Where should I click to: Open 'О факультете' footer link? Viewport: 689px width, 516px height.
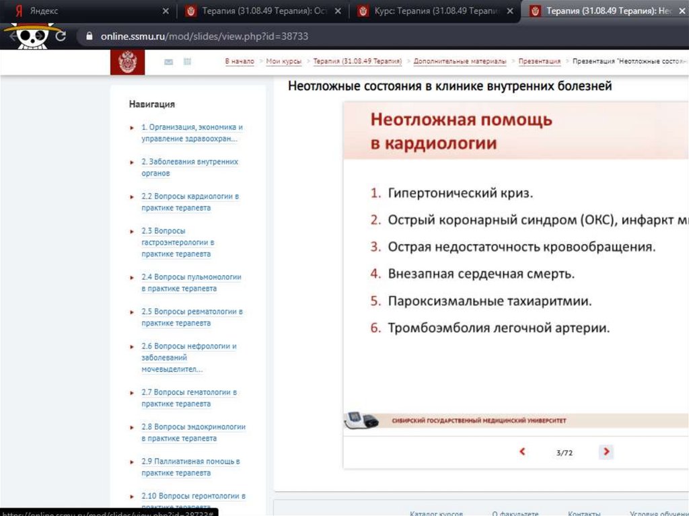tap(515, 513)
